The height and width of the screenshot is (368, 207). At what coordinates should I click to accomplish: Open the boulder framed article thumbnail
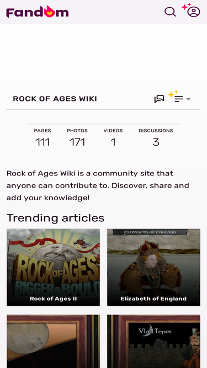click(54, 342)
